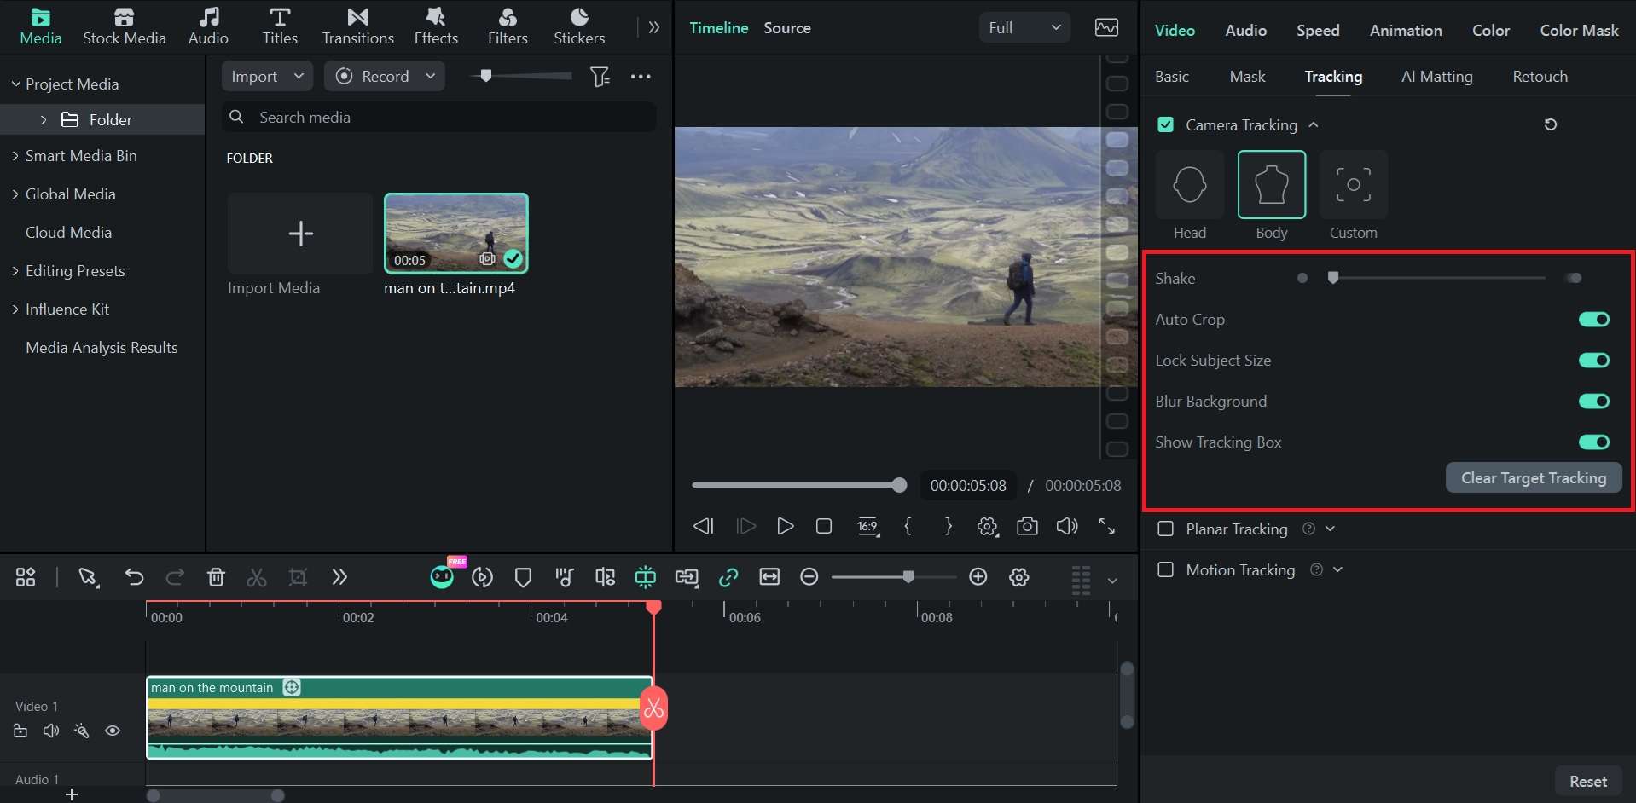Play the preview video

(785, 526)
